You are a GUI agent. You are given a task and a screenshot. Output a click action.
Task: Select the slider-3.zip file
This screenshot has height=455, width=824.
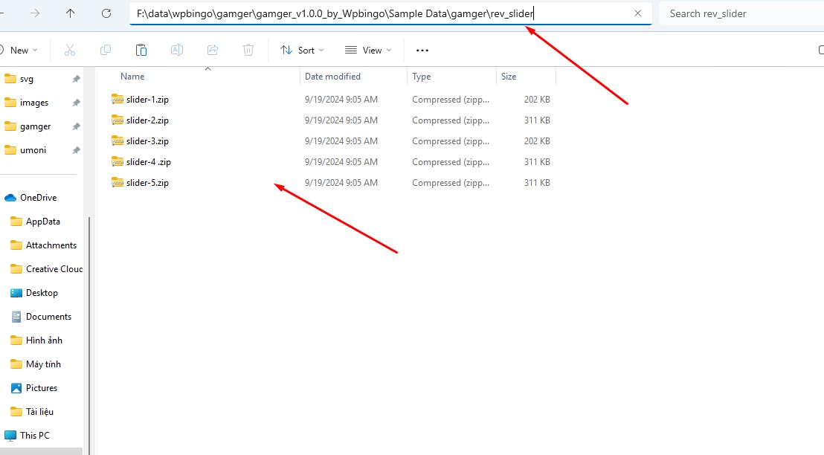point(147,141)
